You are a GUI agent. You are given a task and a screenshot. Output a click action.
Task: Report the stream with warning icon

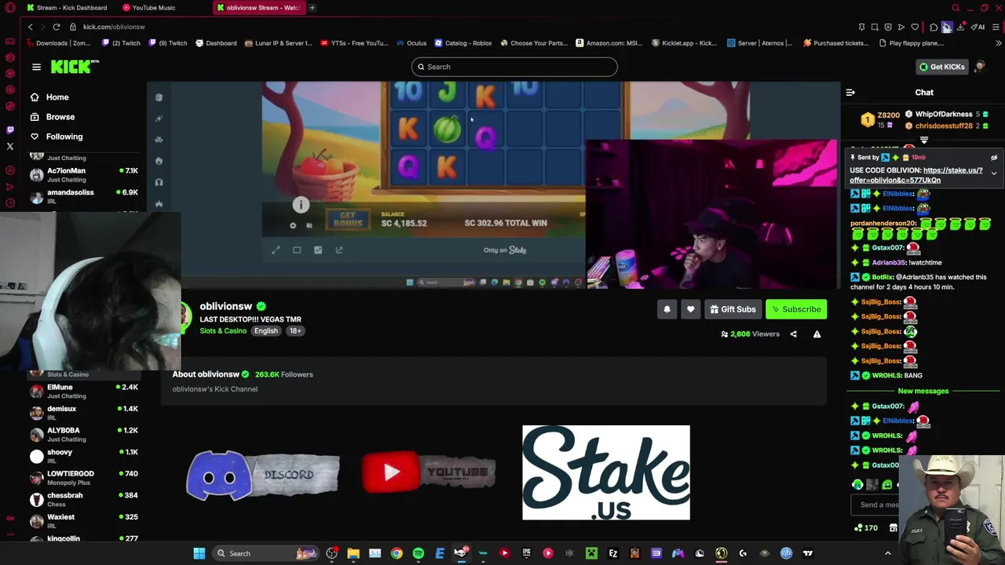(817, 334)
